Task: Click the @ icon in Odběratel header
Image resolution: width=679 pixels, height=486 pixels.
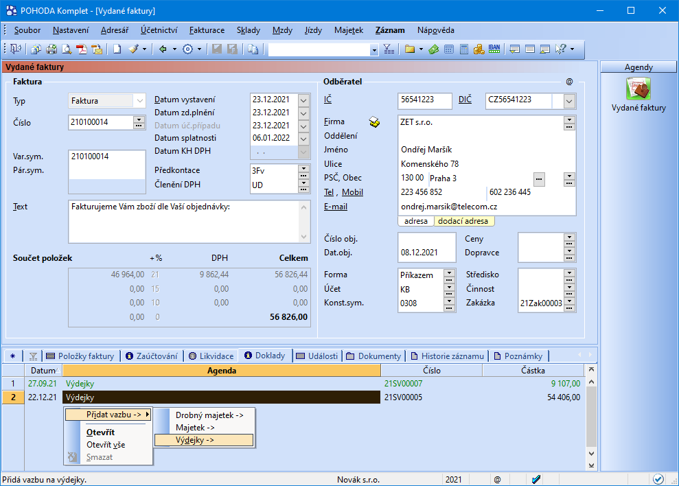Action: 569,82
